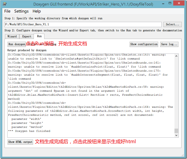Image resolution: width=187 pixels, height=159 pixels.
Task: Maximize the Doxygen GUI window
Action: [x=170, y=3]
